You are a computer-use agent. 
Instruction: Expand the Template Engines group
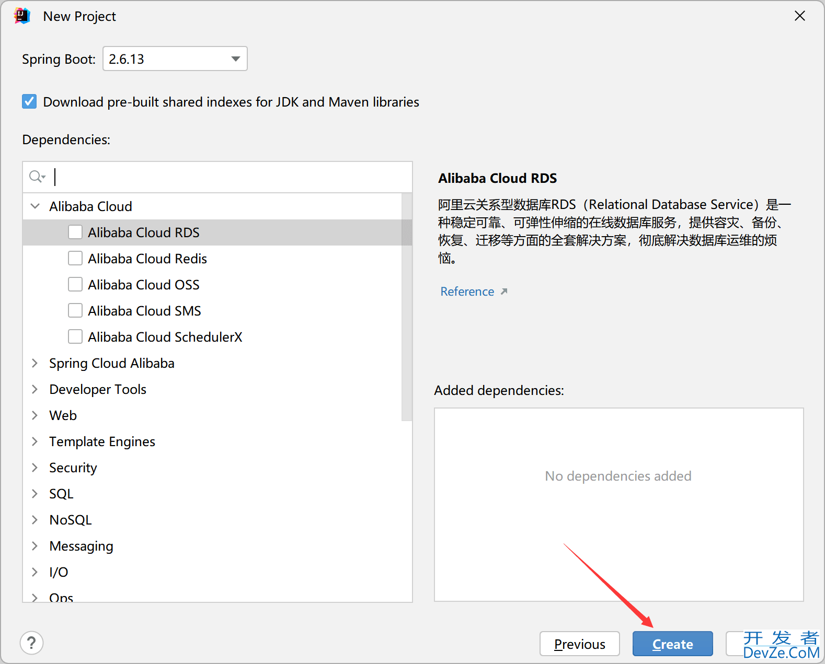click(x=35, y=441)
